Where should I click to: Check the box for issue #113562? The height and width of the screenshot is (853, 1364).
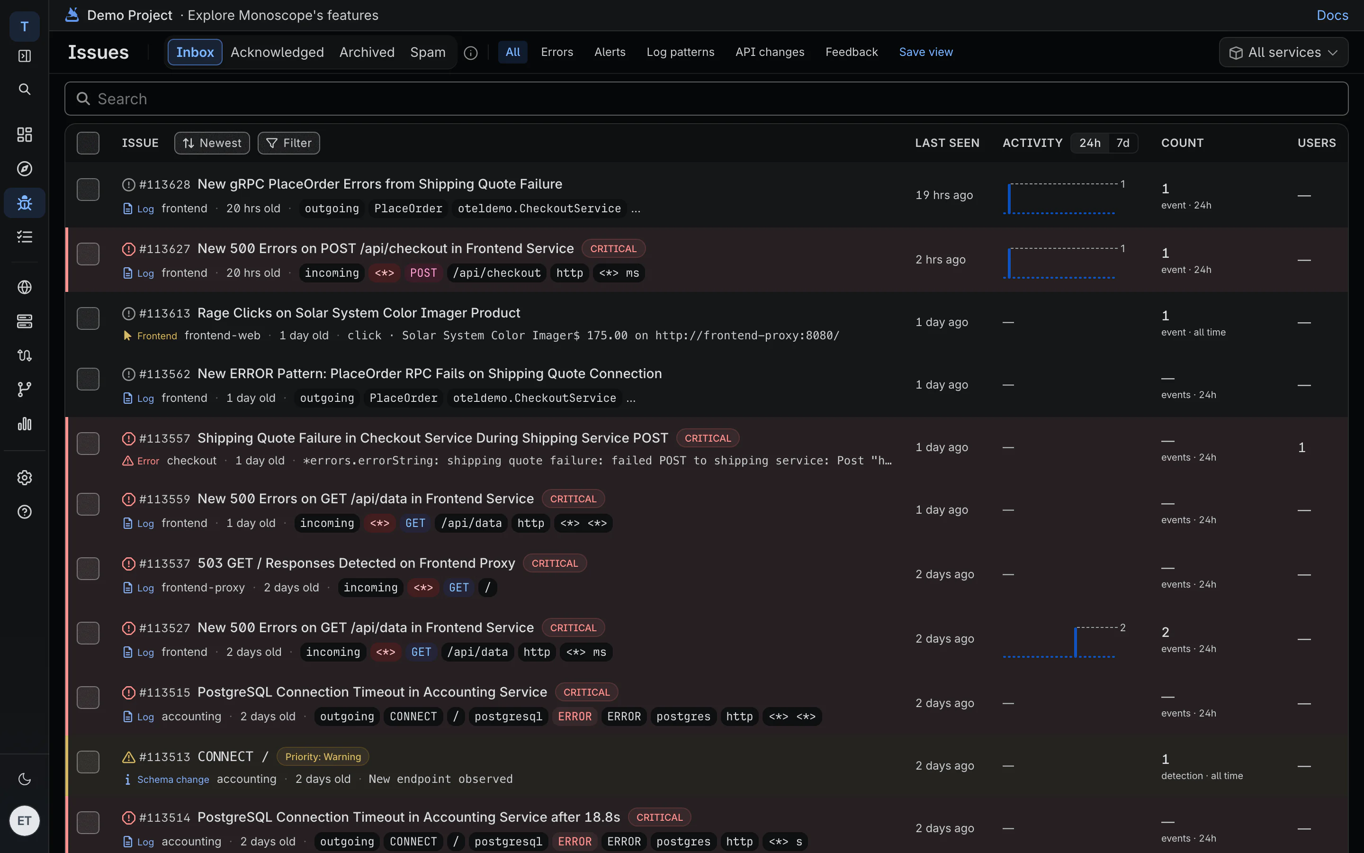point(88,379)
